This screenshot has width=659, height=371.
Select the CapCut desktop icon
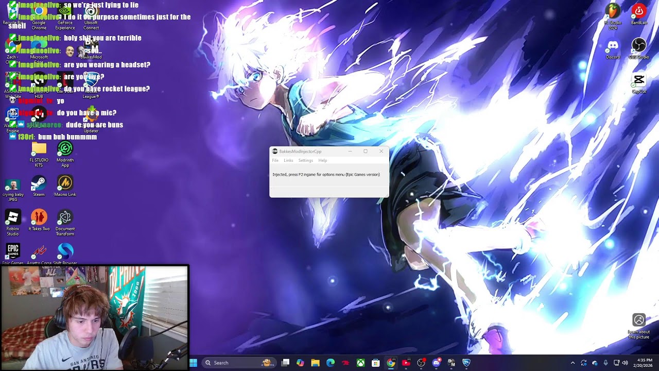click(639, 84)
